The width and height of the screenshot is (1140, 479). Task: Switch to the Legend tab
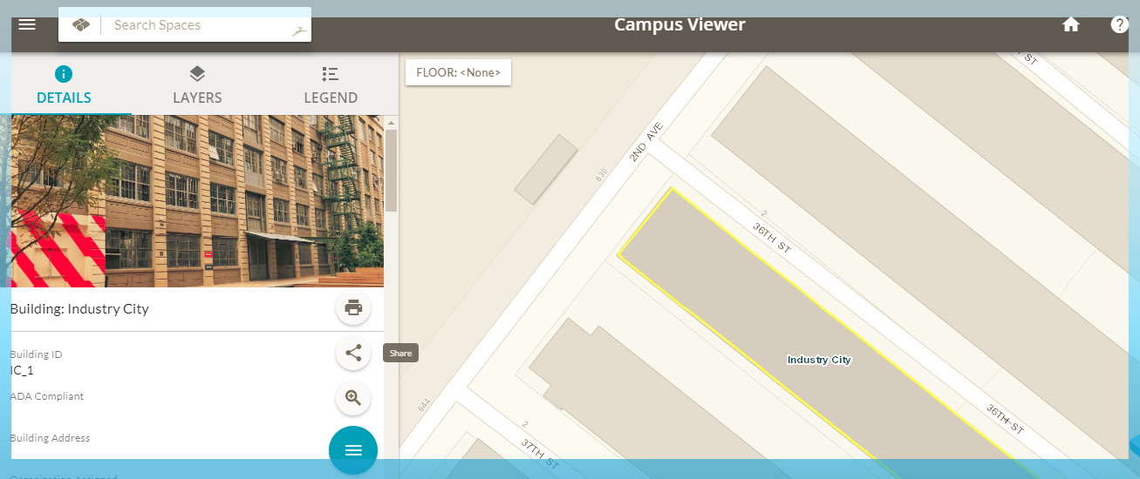coord(331,85)
